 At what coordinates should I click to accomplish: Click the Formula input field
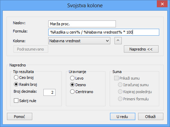coord(104,32)
